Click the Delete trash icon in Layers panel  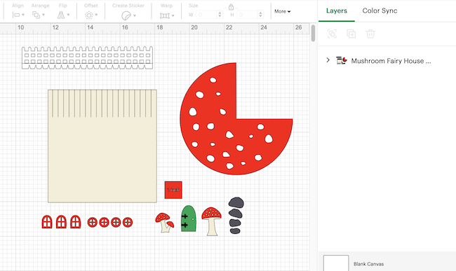(370, 34)
